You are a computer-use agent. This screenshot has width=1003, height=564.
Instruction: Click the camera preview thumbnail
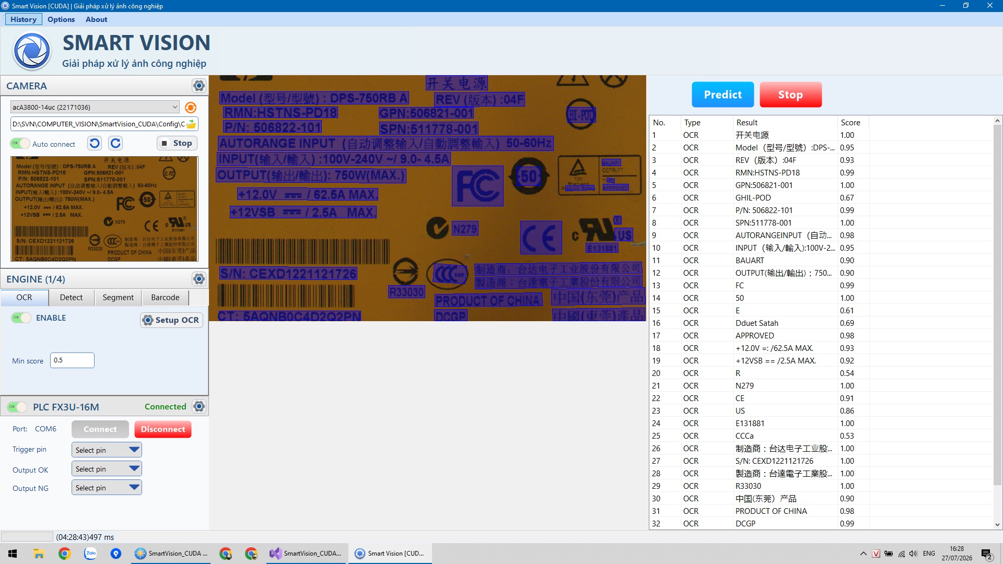104,209
